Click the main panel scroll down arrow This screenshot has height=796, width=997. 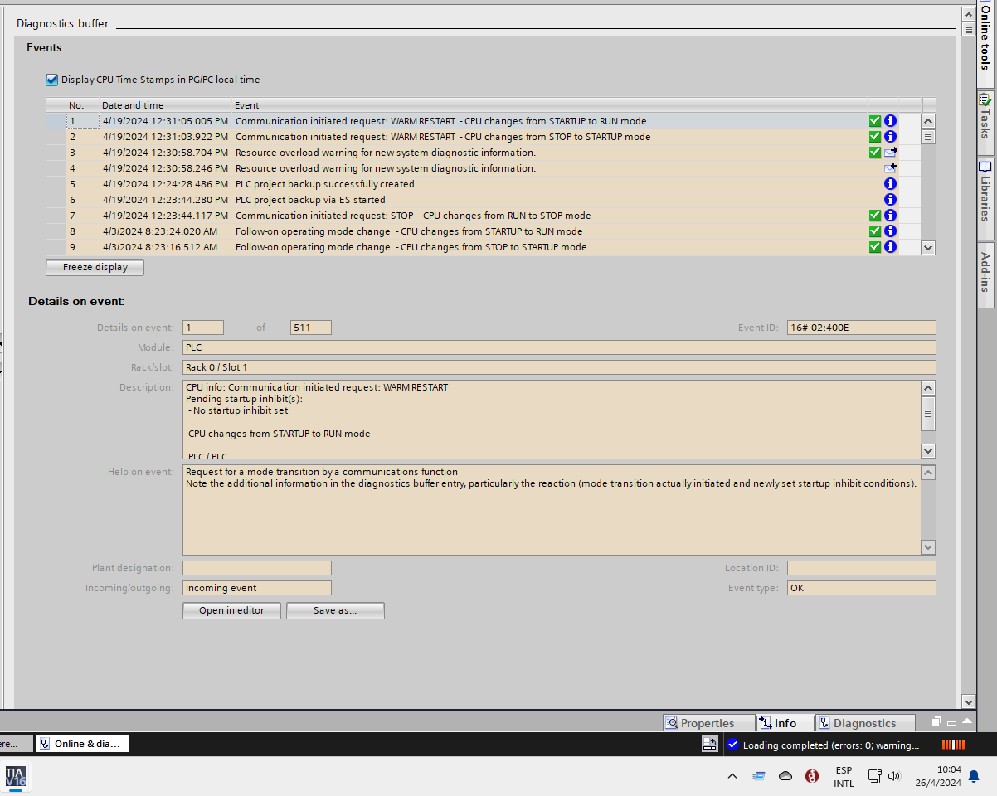(968, 701)
